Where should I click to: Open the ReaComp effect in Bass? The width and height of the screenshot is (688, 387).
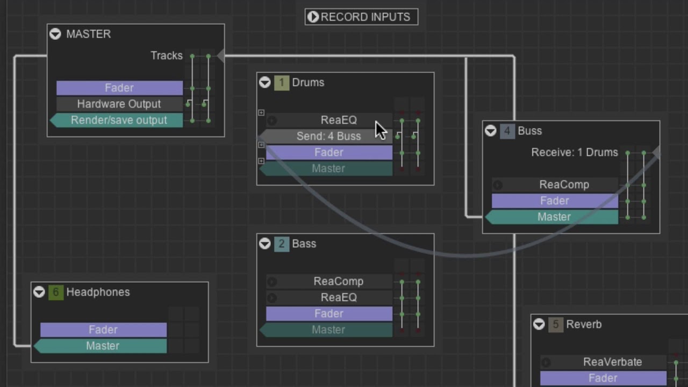click(x=329, y=282)
